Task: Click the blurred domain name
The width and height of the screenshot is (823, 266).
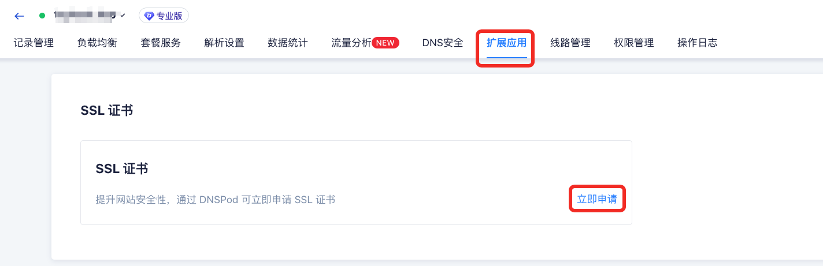Action: tap(85, 16)
